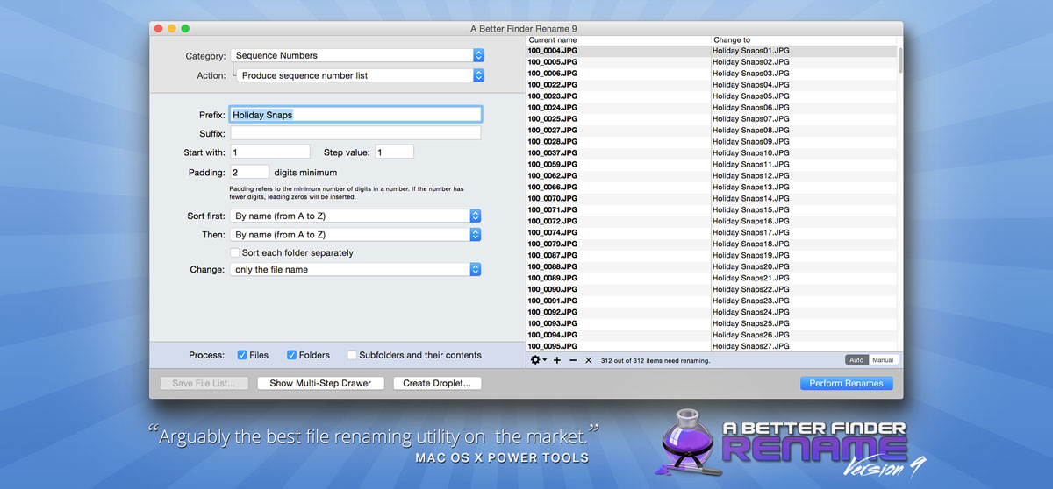Select file row 100_0028.JPG
The height and width of the screenshot is (489, 1053).
712,142
